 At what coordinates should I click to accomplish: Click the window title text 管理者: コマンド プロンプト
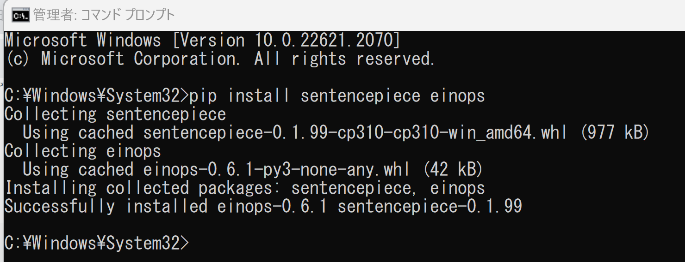pyautogui.click(x=104, y=15)
